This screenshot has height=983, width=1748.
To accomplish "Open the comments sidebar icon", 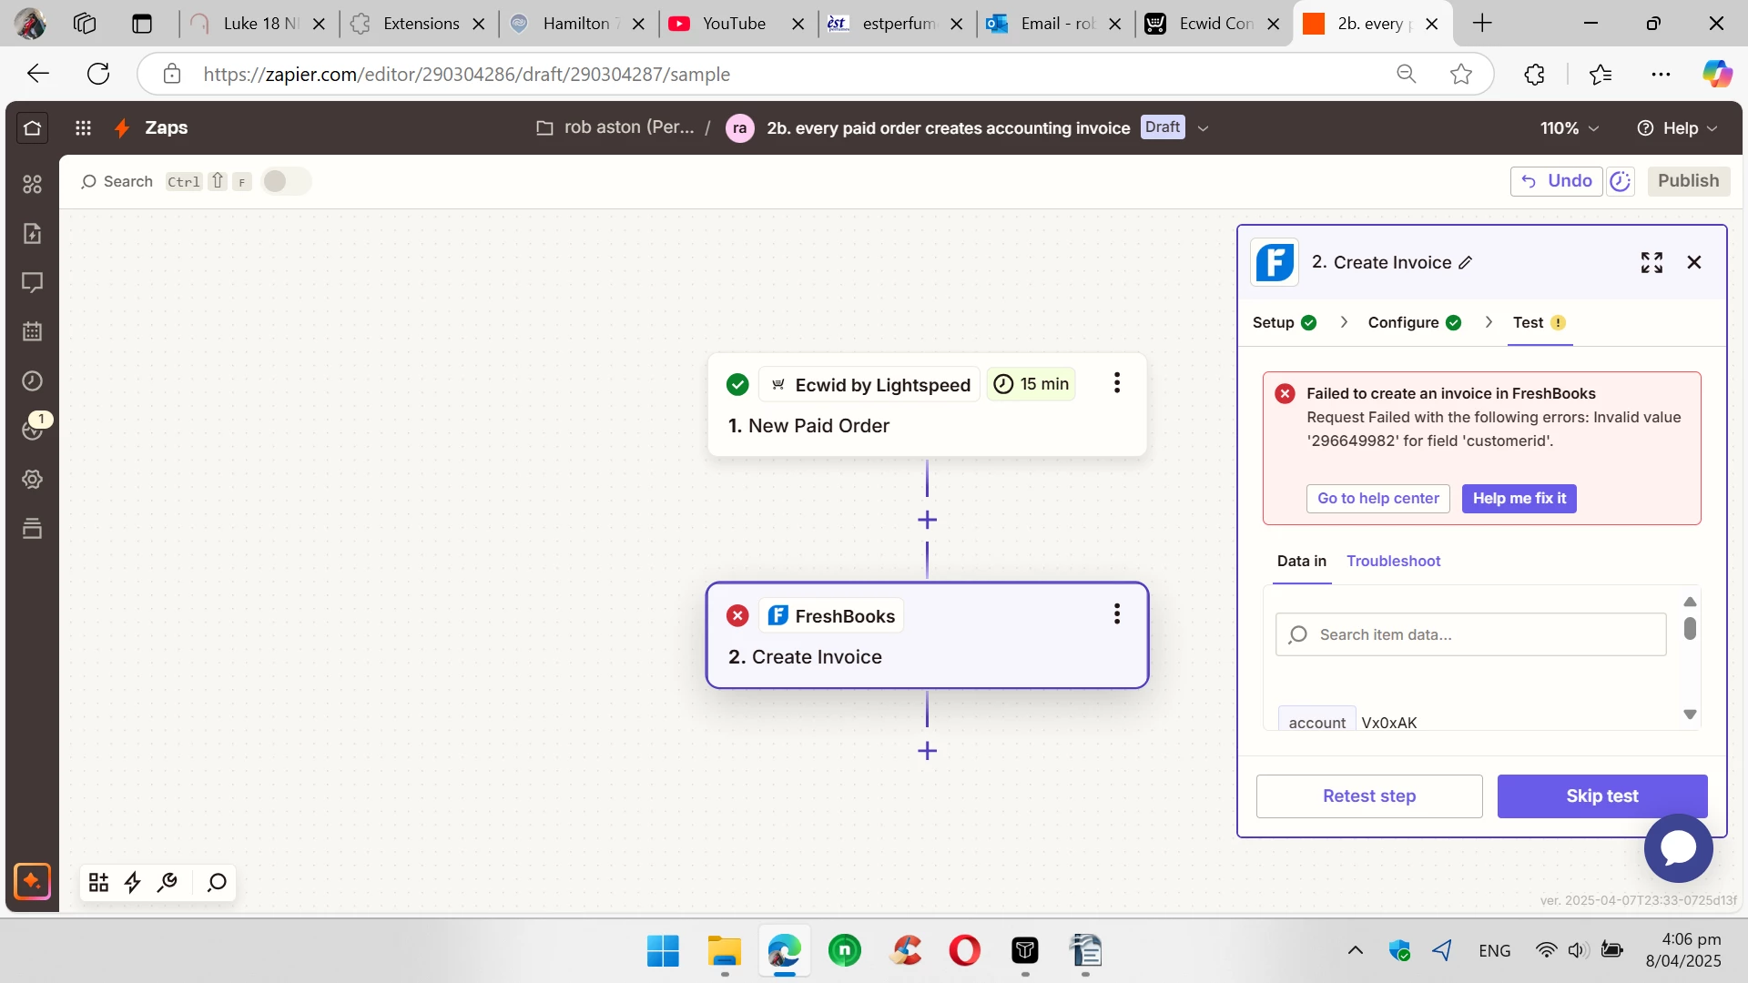I will 32,282.
